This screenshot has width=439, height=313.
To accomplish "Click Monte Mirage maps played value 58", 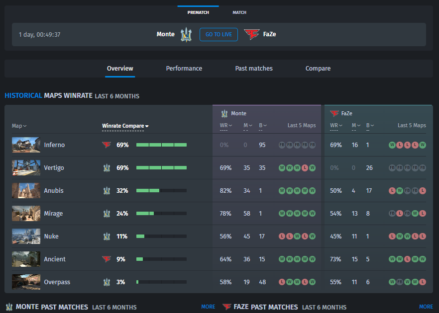I will (247, 214).
